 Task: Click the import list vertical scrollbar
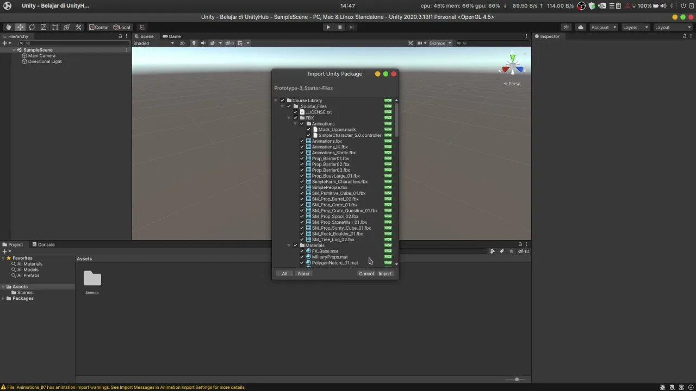[396, 119]
